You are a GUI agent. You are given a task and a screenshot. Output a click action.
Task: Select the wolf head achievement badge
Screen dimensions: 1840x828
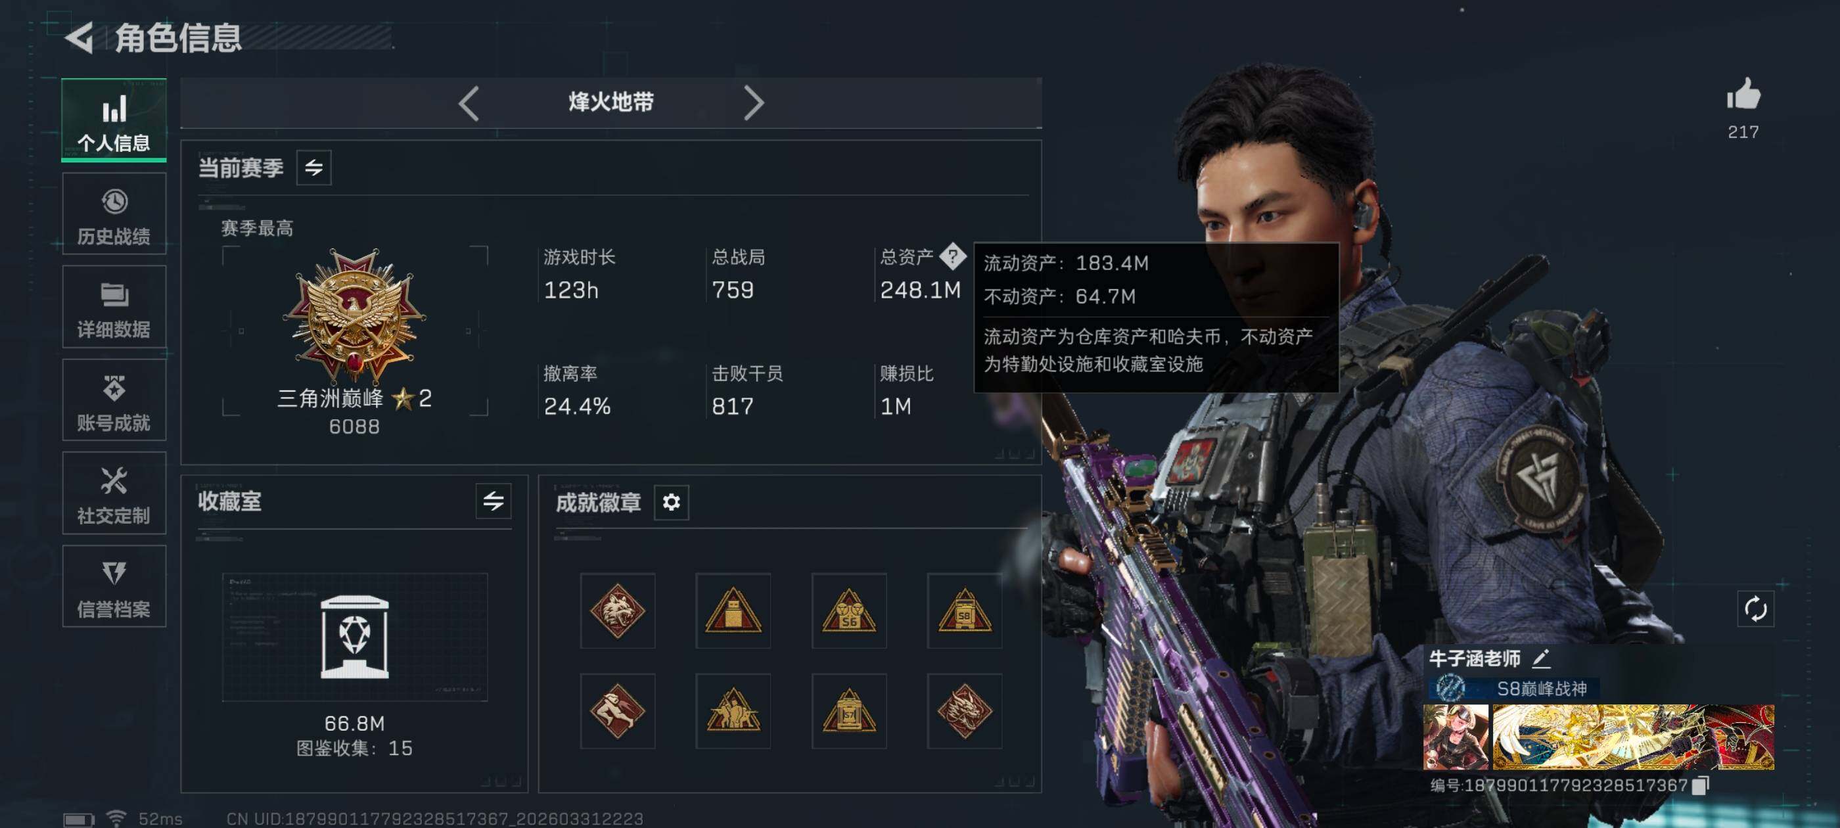pyautogui.click(x=617, y=610)
